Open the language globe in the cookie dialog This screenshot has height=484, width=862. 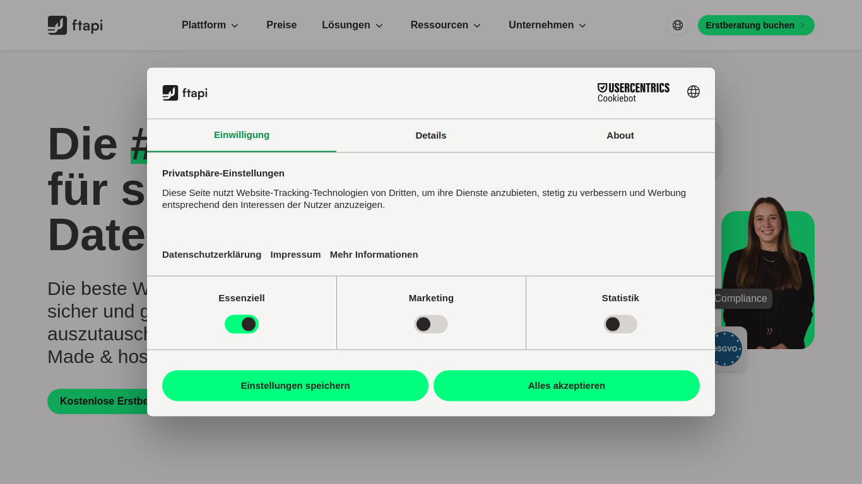click(694, 91)
